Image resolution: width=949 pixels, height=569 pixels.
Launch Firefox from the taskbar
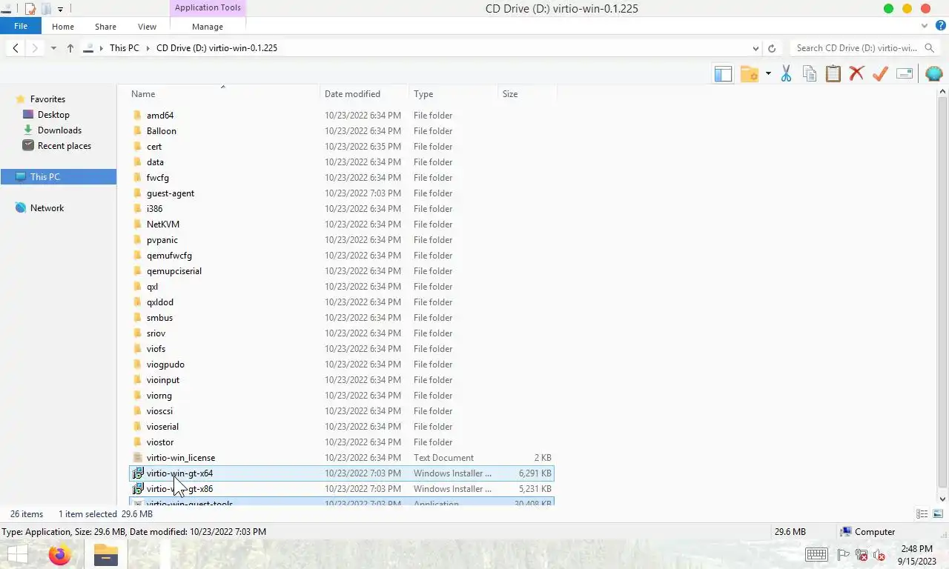60,555
